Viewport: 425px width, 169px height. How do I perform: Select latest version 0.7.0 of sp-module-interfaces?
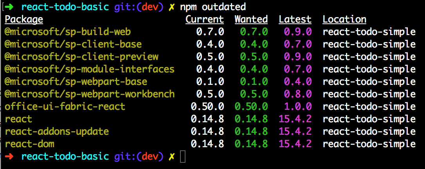pyautogui.click(x=297, y=69)
